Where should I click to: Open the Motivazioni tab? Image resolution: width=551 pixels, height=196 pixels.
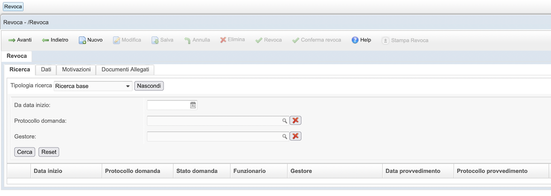click(76, 69)
